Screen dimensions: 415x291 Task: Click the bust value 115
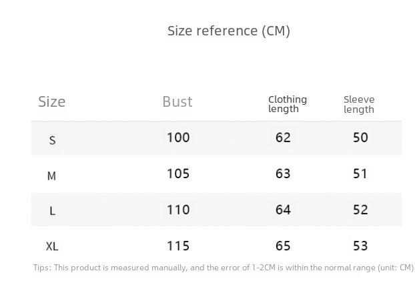178,246
